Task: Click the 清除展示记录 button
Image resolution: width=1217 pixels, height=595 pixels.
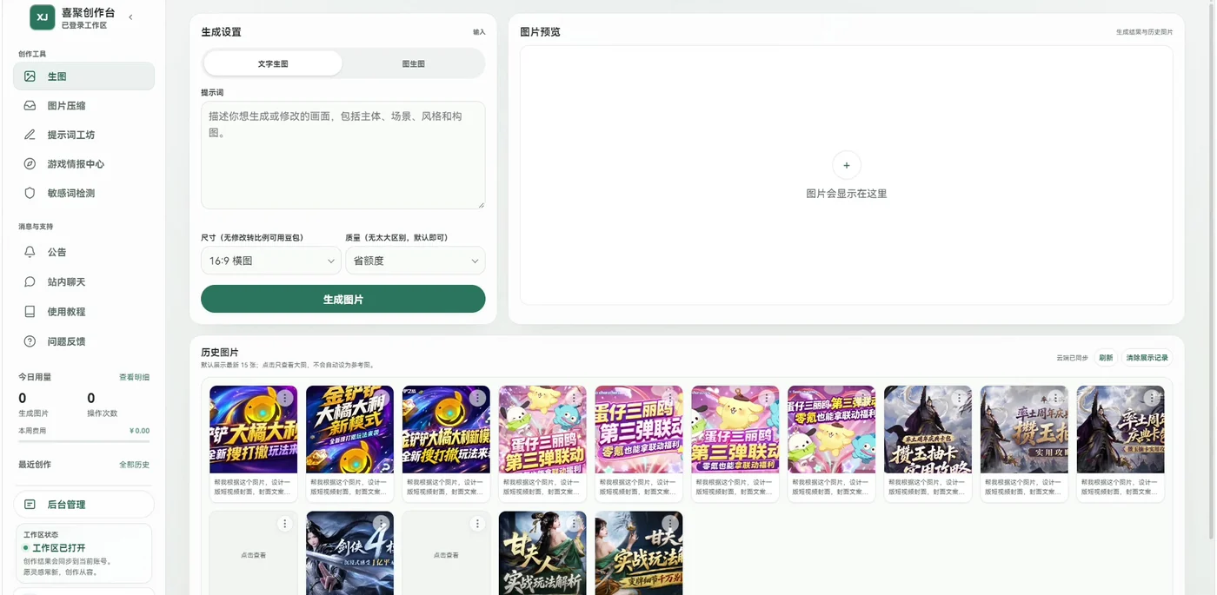Action: (1147, 358)
